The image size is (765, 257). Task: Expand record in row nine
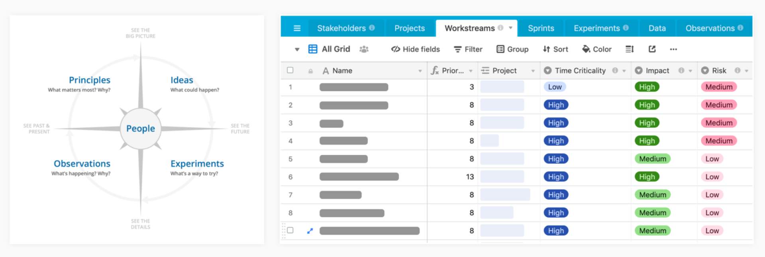[310, 231]
